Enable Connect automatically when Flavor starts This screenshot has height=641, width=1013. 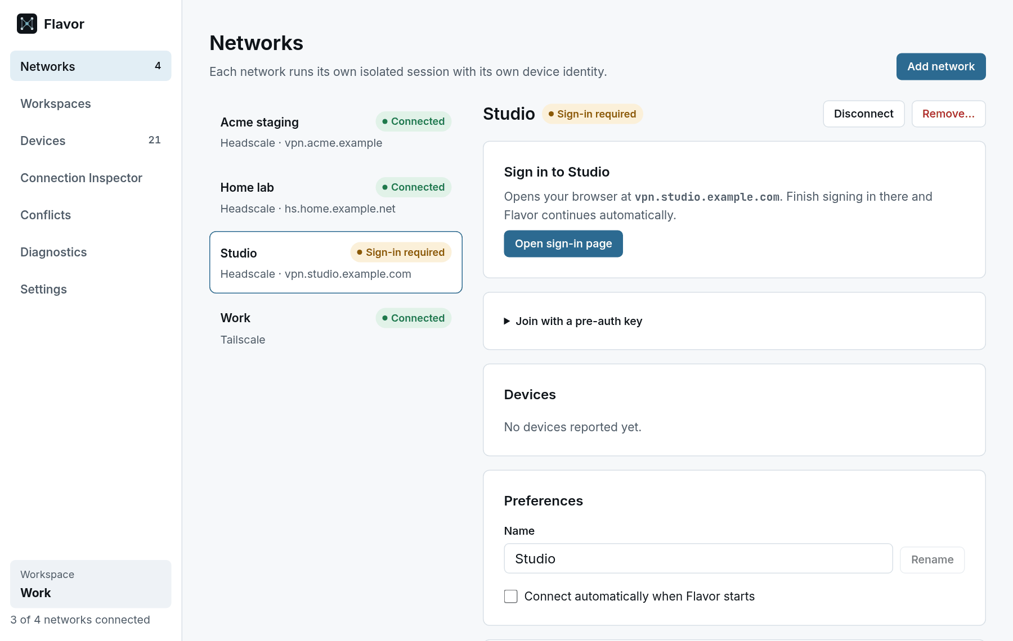(511, 596)
